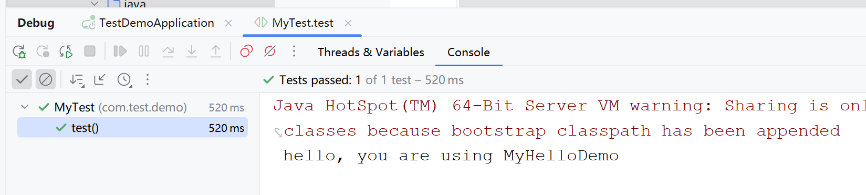Switch to Threads & Variables tab
866x195 pixels.
tap(371, 52)
